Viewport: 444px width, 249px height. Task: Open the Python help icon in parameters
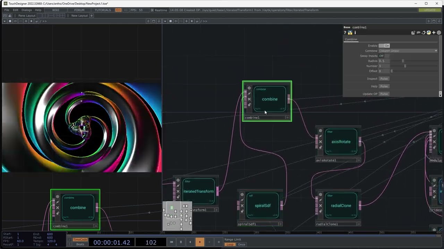point(350,33)
